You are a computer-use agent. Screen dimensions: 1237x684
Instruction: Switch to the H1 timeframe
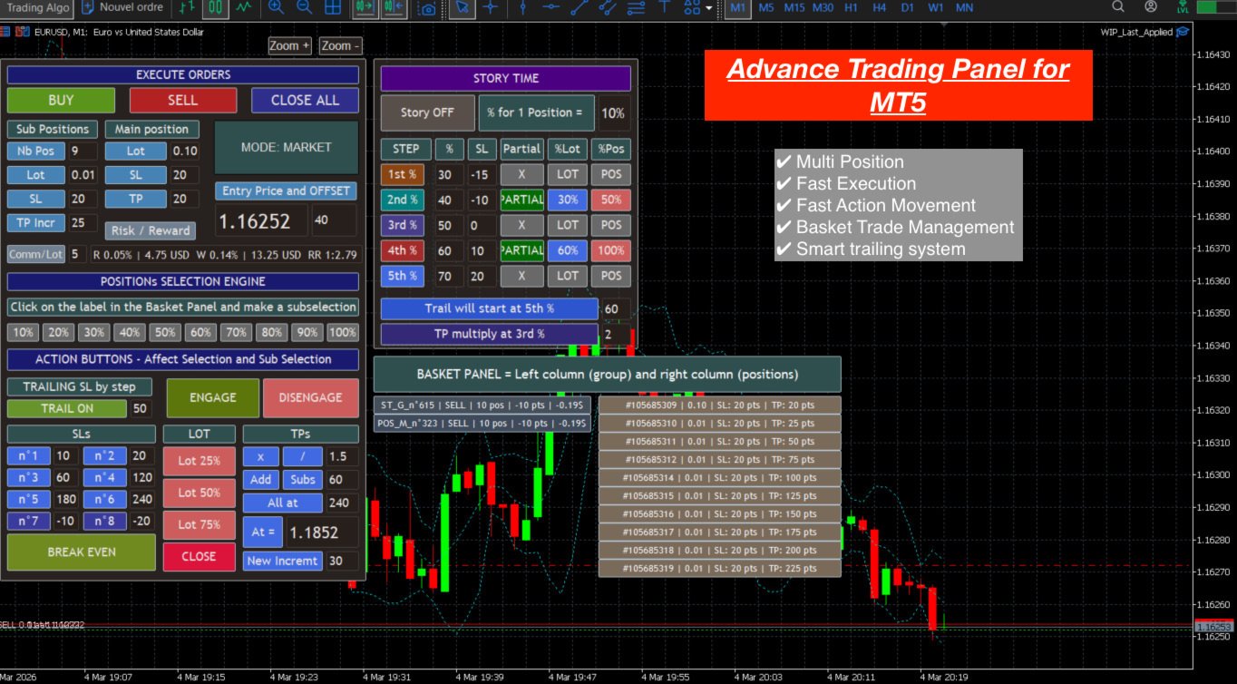pos(851,7)
